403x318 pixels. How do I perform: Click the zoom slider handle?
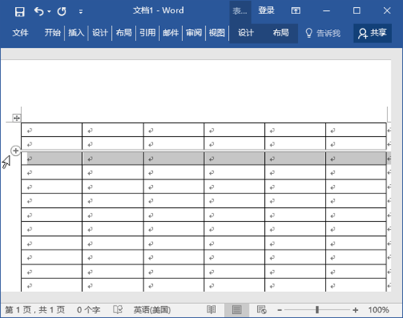317,310
